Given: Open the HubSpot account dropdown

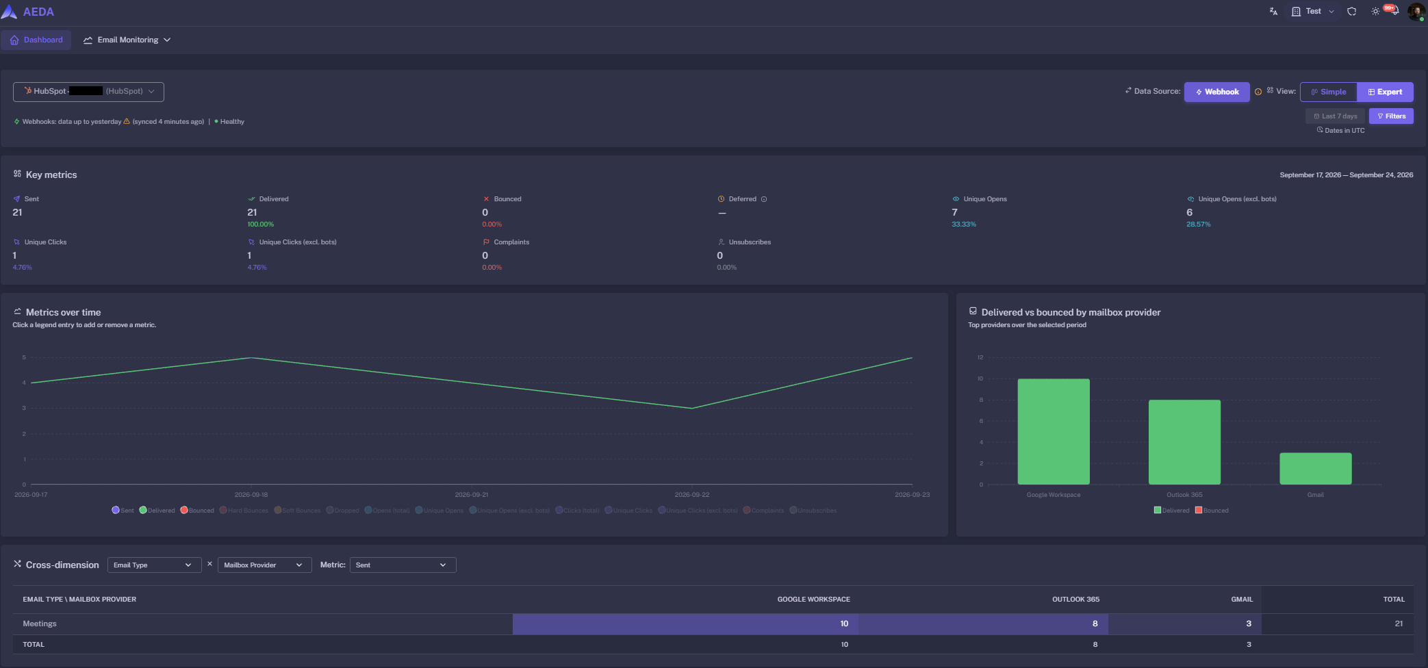Looking at the screenshot, I should pyautogui.click(x=88, y=92).
